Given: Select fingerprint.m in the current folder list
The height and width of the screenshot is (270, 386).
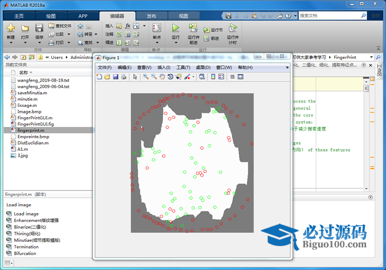Looking at the screenshot, I should (31, 130).
